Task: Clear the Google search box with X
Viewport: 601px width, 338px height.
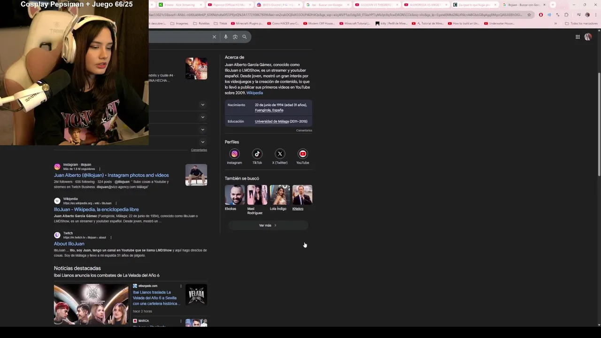Action: [x=214, y=37]
